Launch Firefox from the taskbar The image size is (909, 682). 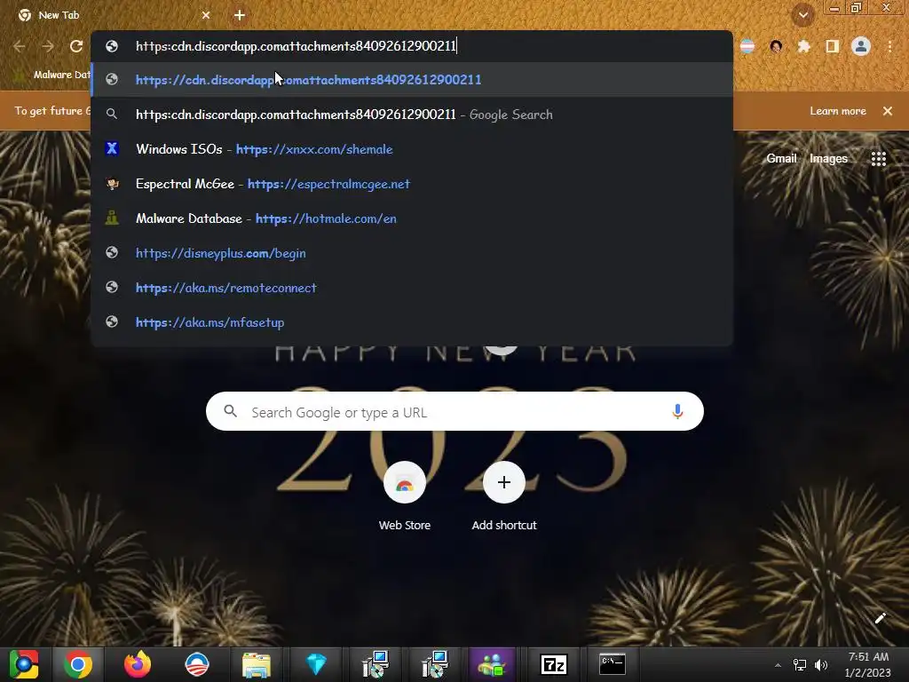[x=138, y=664]
